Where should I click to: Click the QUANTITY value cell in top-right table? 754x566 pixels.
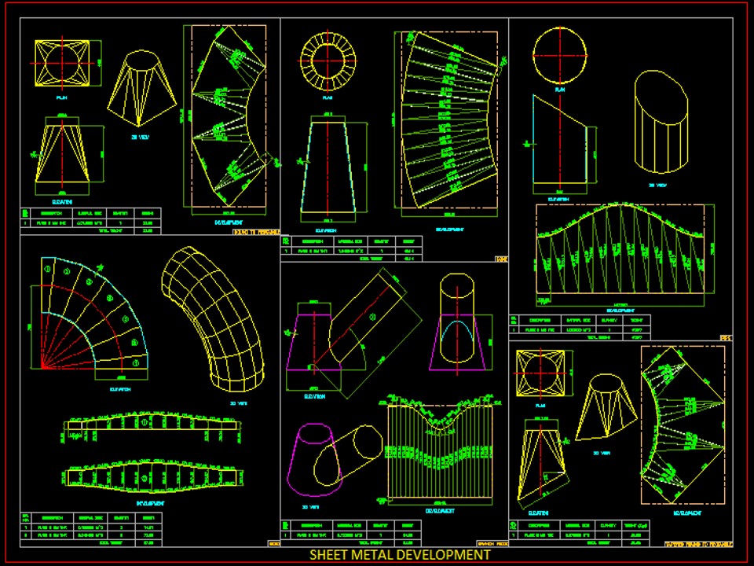[609, 329]
